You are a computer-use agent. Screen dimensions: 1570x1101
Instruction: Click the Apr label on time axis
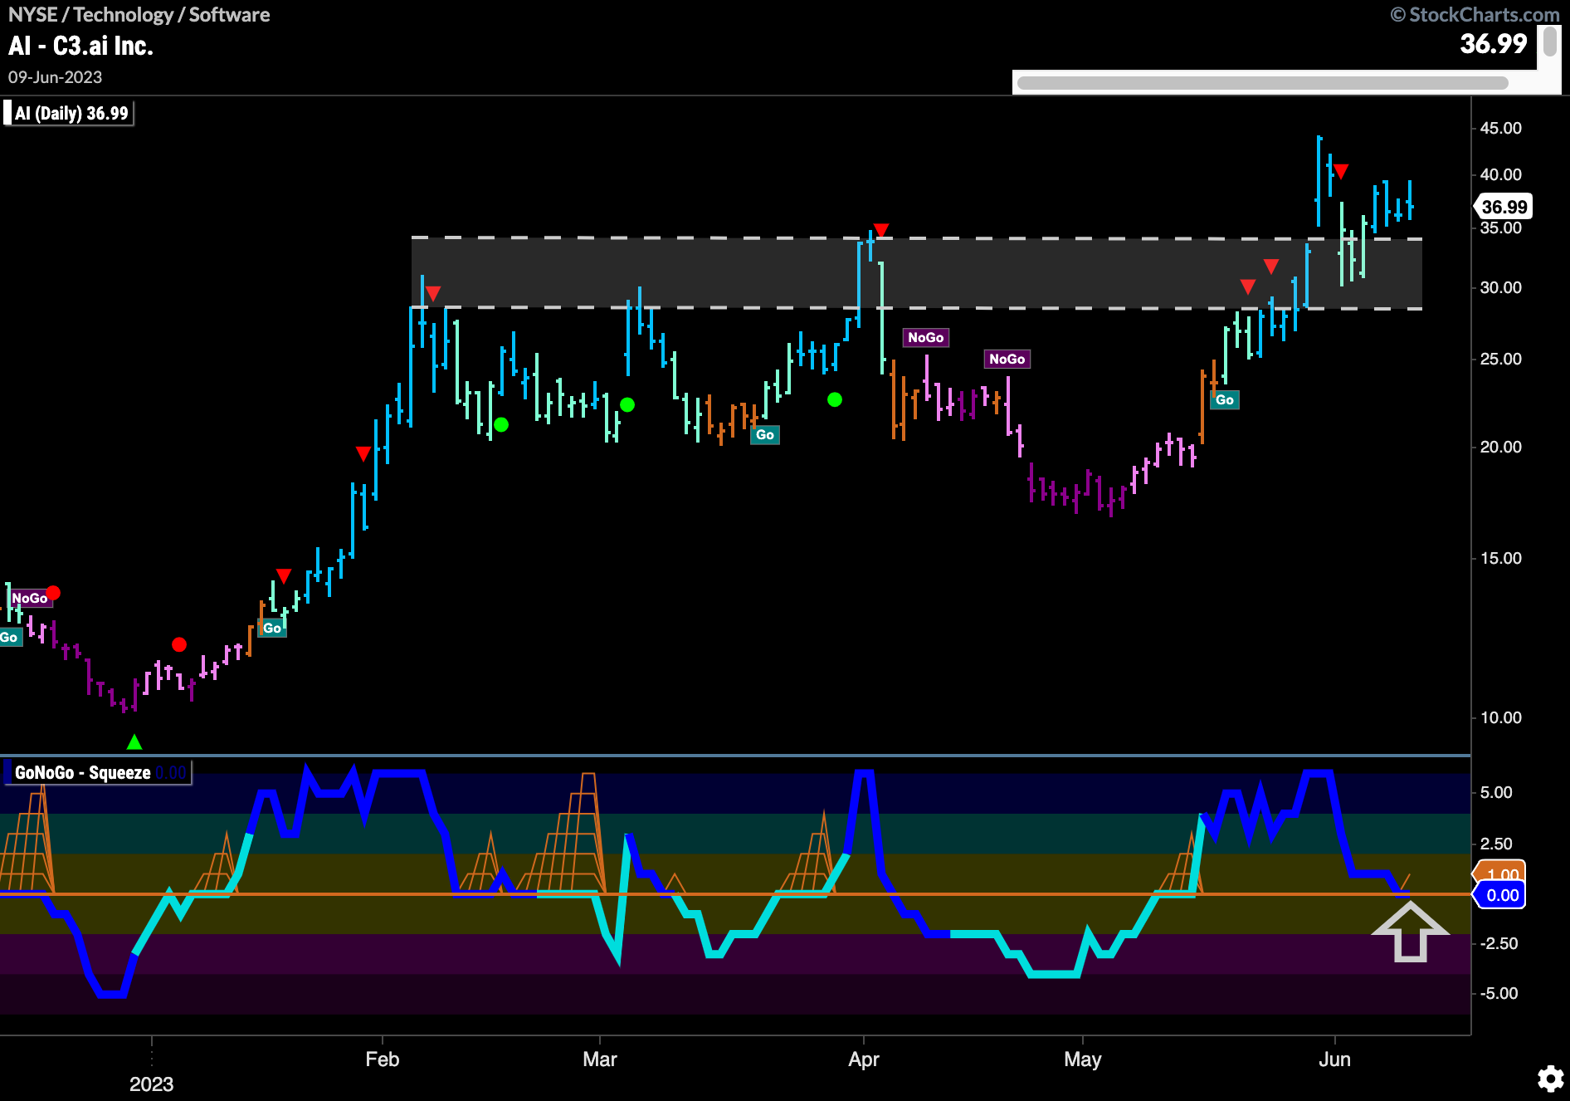[864, 1059]
